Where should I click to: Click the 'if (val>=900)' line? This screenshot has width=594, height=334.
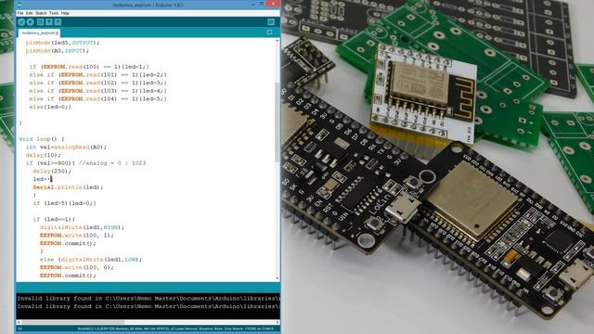(x=85, y=163)
